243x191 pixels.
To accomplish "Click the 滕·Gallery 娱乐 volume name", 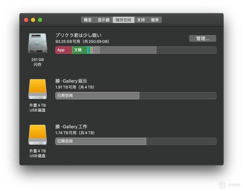I will tap(71, 81).
